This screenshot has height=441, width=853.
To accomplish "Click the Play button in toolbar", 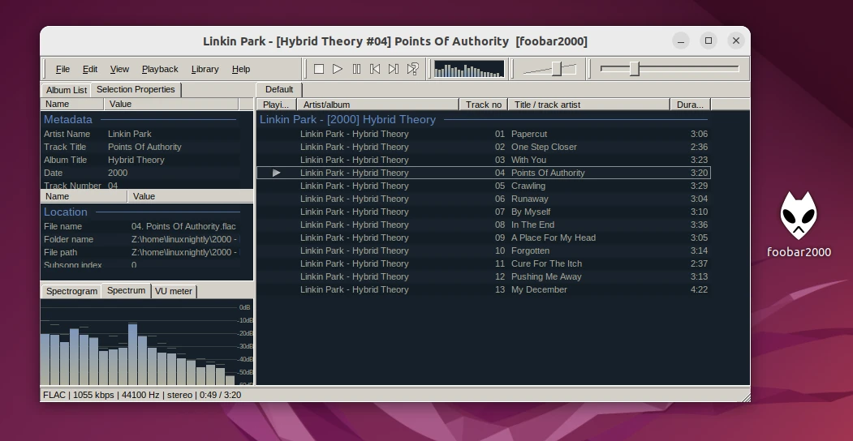I will pos(338,69).
